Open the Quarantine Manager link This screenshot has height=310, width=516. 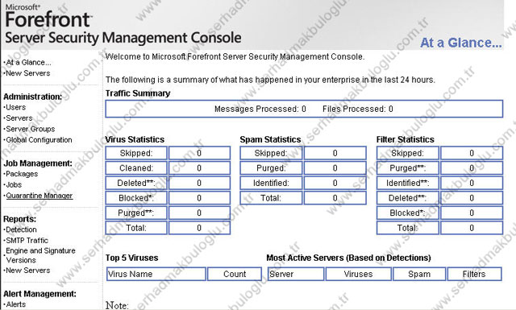[40, 196]
